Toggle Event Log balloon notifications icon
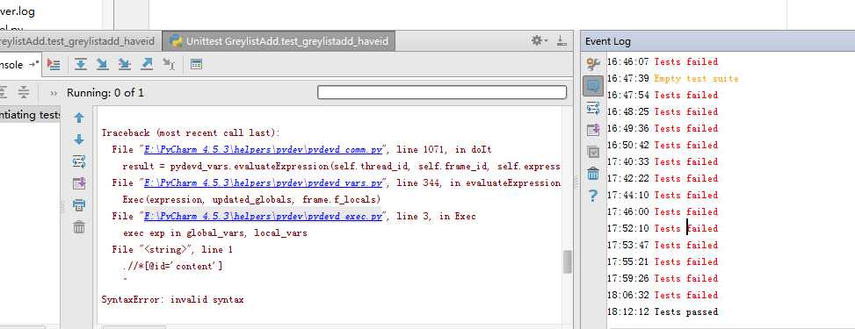855x329 pixels. (x=593, y=86)
